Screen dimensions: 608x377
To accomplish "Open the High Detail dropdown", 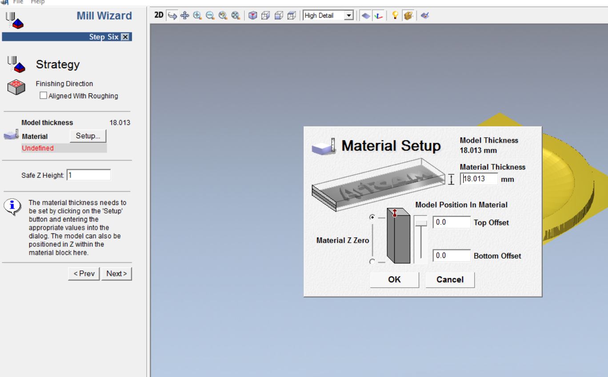I will pyautogui.click(x=348, y=16).
